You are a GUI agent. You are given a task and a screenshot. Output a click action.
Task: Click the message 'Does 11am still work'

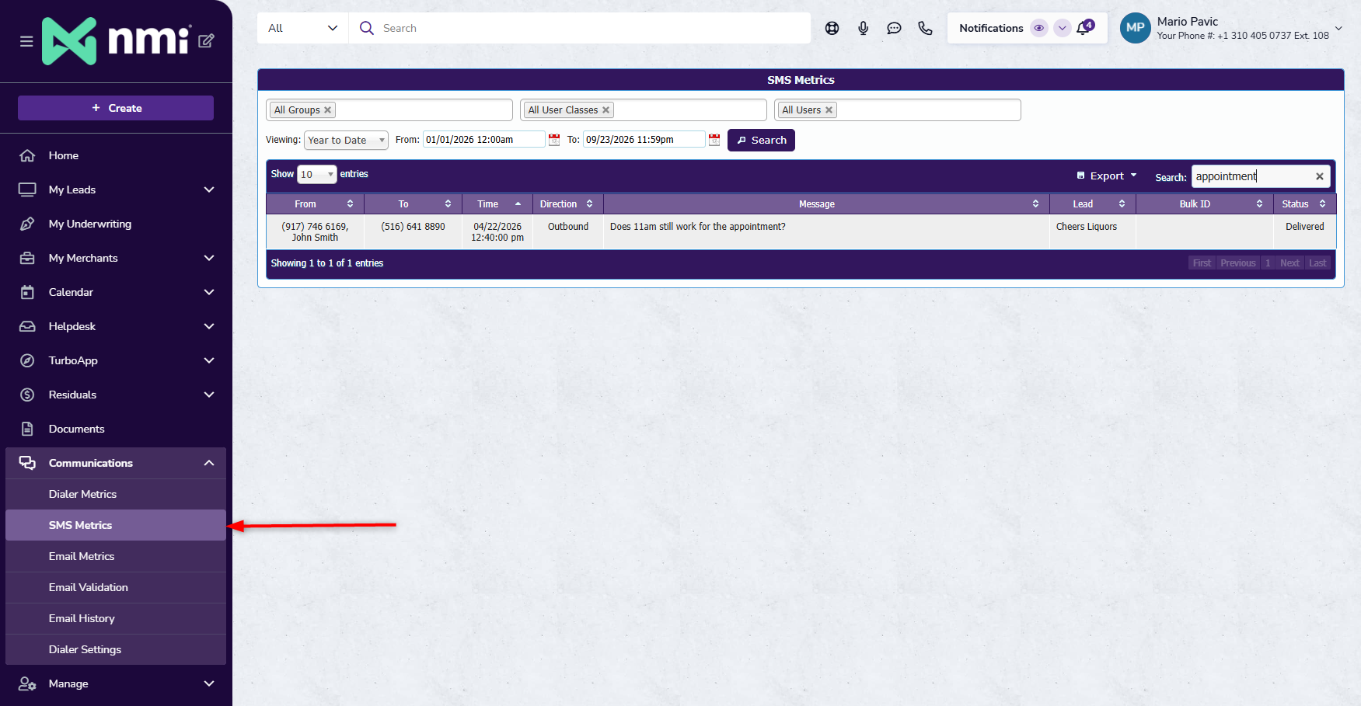[x=697, y=227]
